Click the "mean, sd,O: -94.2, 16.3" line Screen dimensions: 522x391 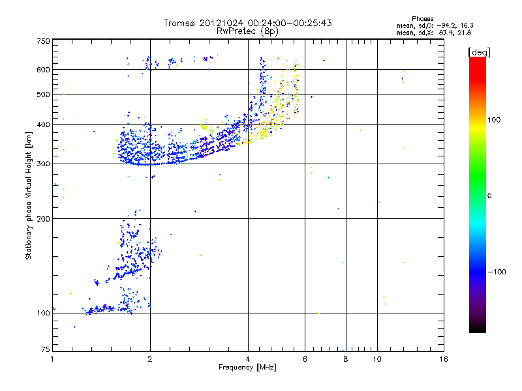point(435,25)
